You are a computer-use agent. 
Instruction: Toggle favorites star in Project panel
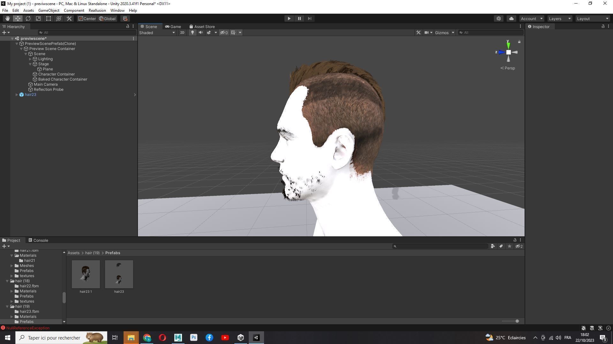509,246
